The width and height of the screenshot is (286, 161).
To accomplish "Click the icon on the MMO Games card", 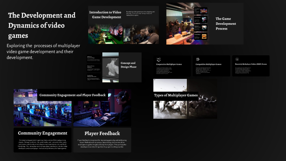I will [x=237, y=59].
